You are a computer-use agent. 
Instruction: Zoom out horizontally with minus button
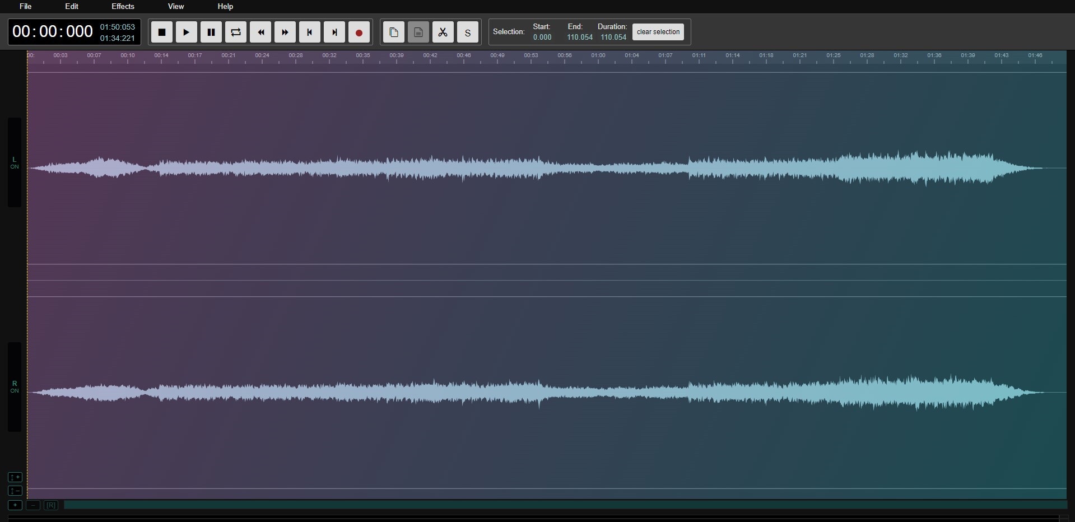coord(33,505)
